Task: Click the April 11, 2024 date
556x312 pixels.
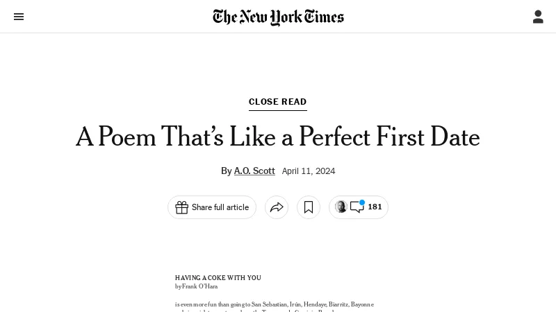Action: click(309, 171)
